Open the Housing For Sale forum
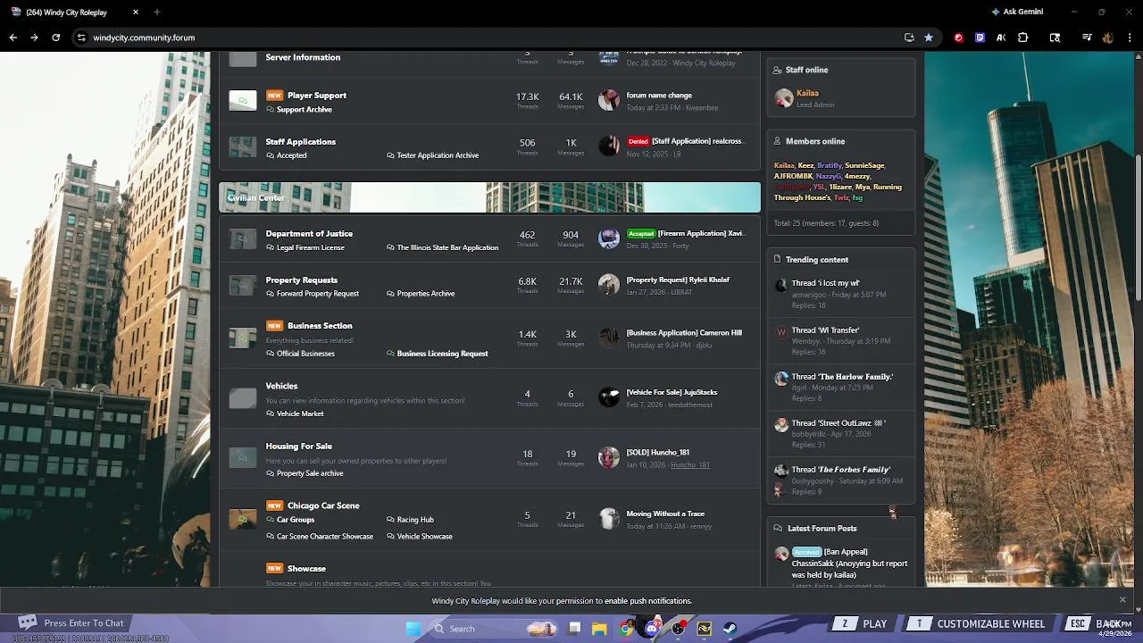 tap(298, 447)
